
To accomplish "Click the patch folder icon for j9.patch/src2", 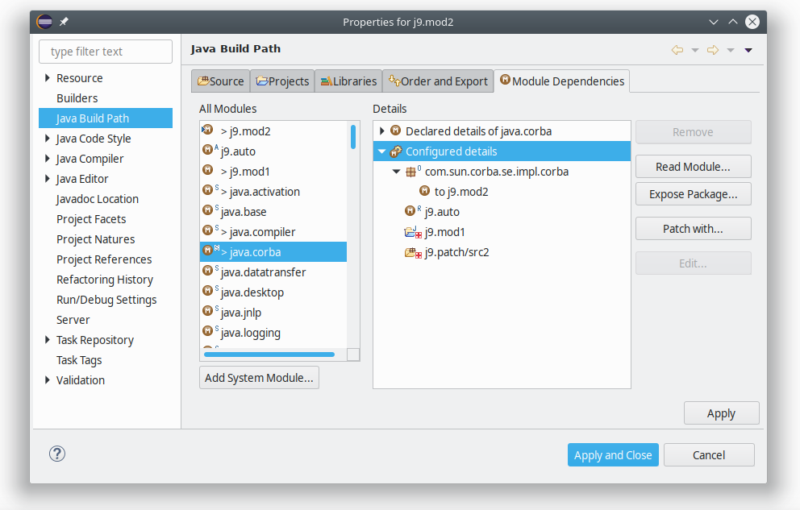I will click(x=413, y=253).
